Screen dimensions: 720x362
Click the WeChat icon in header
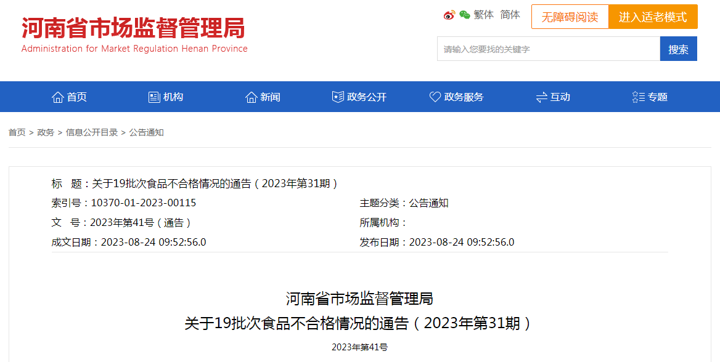464,15
